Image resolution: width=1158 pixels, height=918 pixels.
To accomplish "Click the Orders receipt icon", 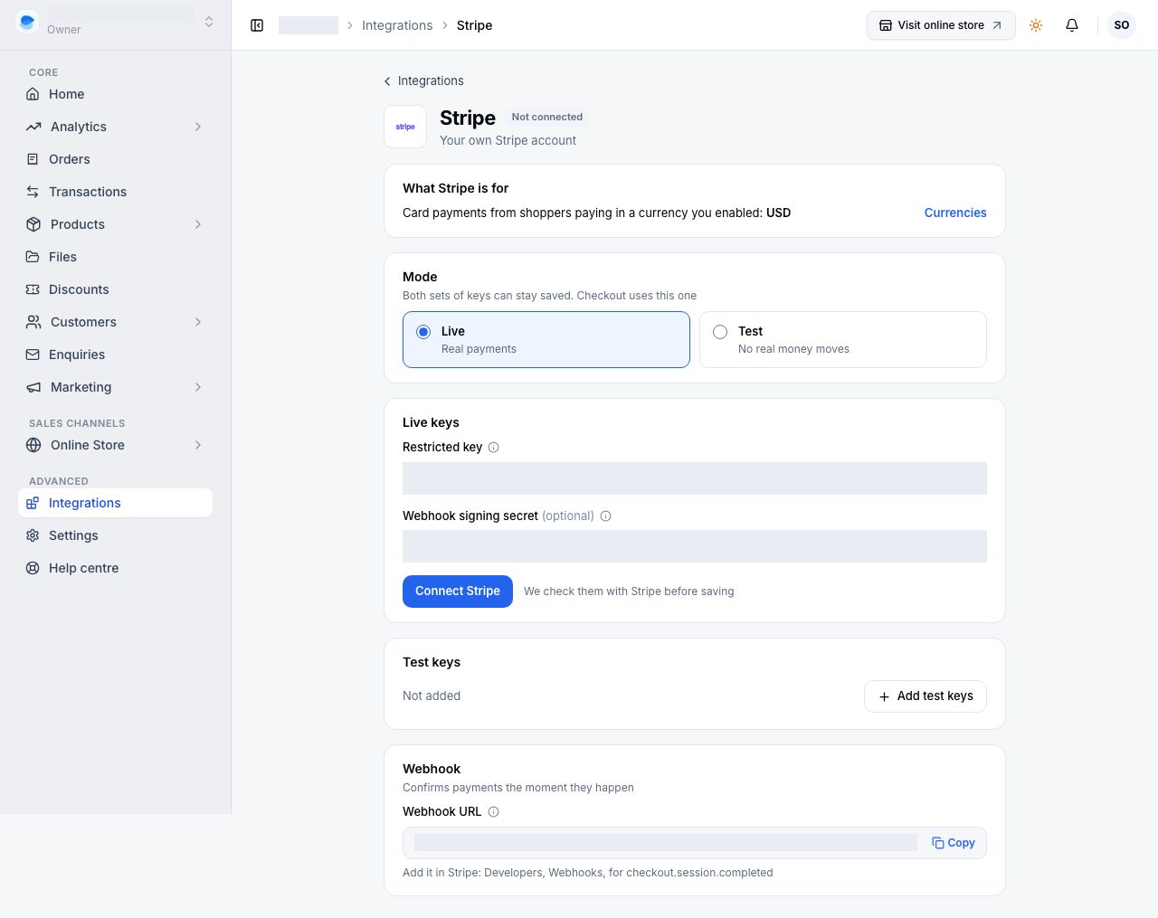I will 33,159.
